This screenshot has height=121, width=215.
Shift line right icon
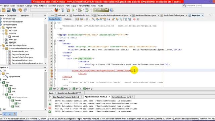130,19
